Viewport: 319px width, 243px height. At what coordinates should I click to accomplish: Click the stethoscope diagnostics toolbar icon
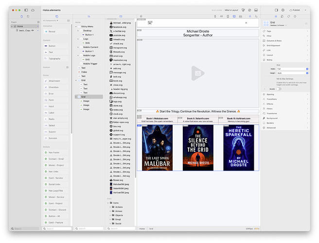coord(243,10)
